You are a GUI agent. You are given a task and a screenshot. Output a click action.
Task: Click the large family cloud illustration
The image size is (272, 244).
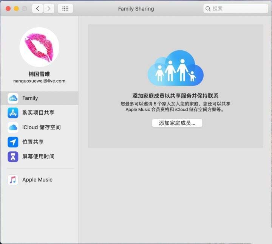pos(176,68)
